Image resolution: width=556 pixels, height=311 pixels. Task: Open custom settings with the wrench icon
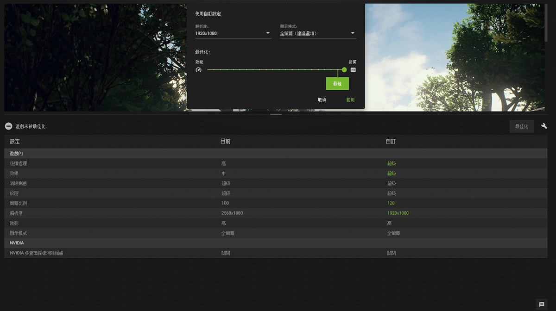pos(544,126)
